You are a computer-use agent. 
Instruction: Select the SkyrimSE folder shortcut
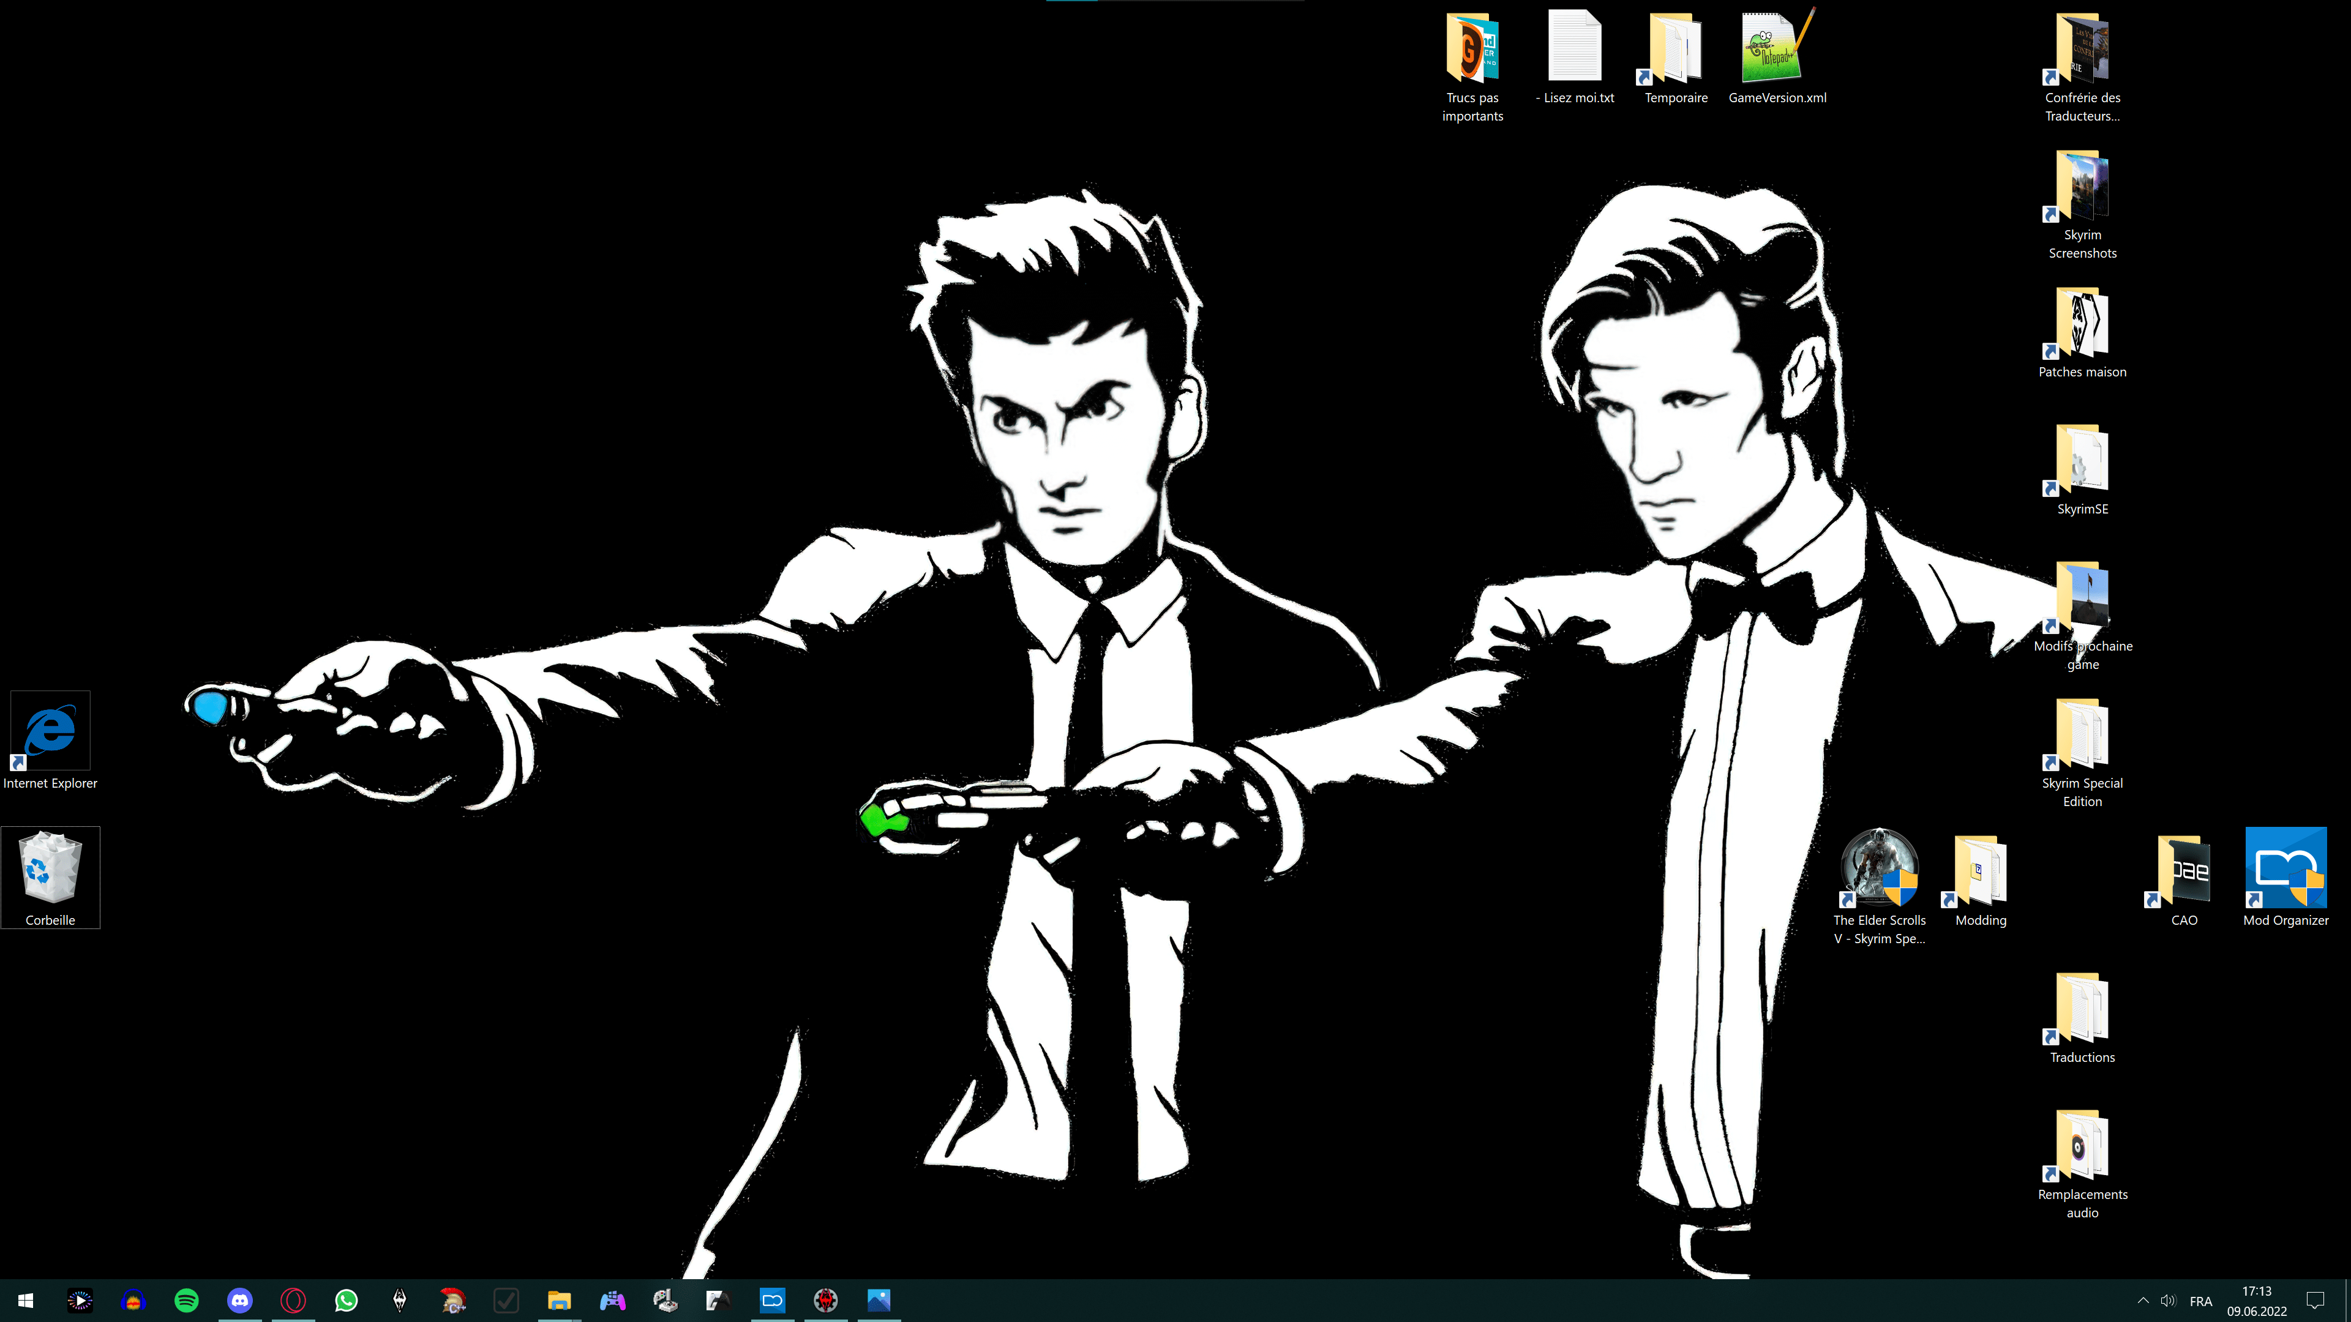[x=2082, y=468]
